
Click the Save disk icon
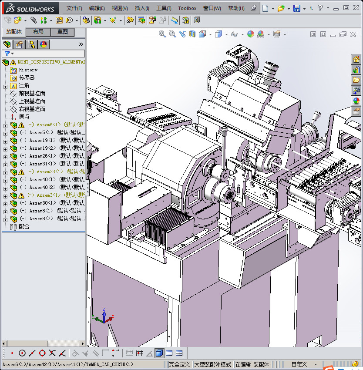pos(296,8)
